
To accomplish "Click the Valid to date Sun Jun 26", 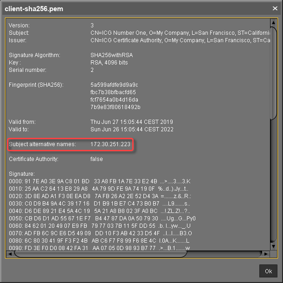I will point(131,129).
